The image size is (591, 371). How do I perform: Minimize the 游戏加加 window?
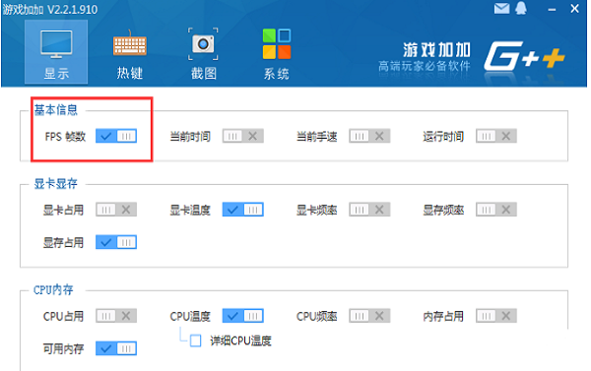(x=552, y=10)
